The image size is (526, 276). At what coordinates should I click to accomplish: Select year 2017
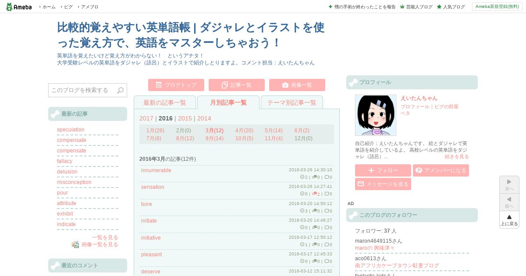click(x=146, y=118)
